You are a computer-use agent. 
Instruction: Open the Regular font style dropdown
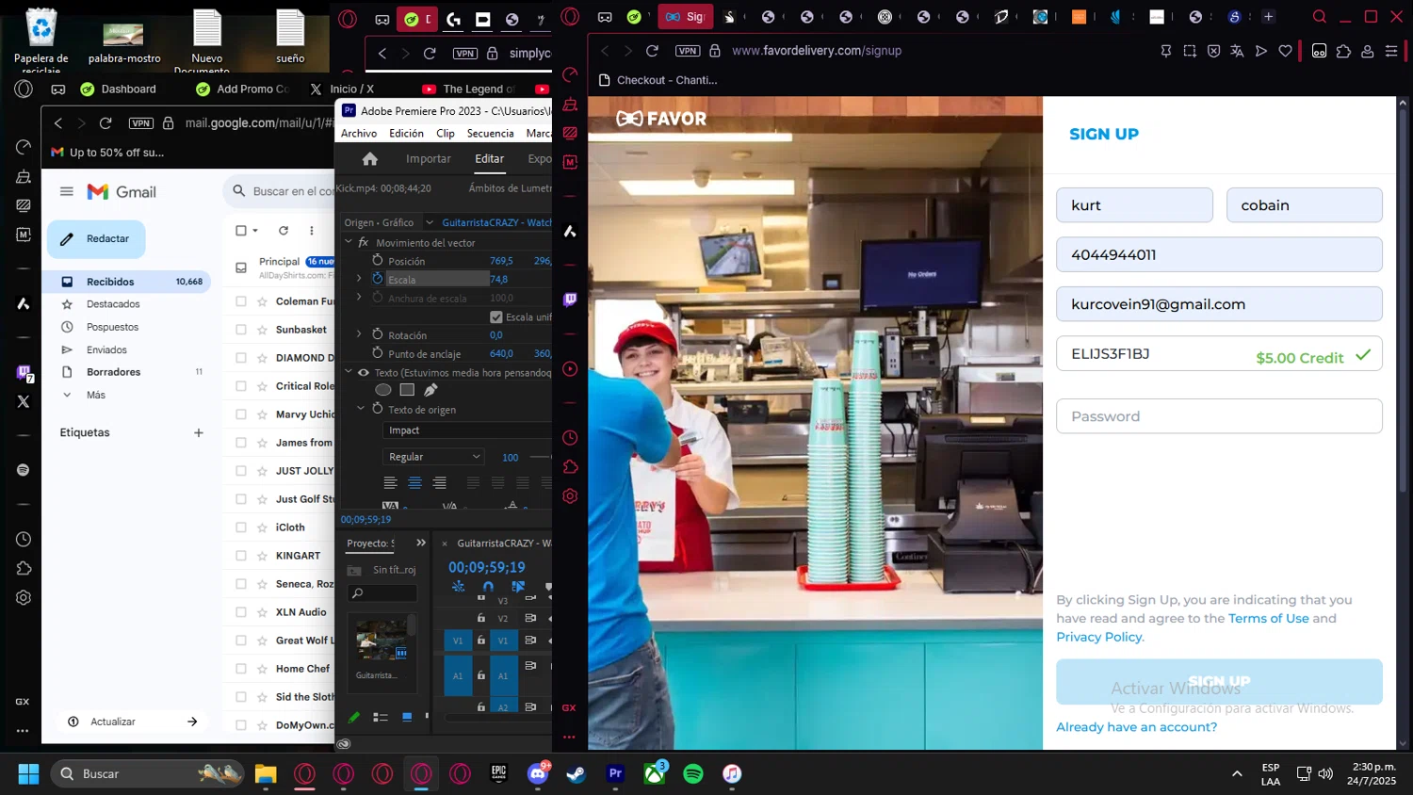pyautogui.click(x=433, y=457)
